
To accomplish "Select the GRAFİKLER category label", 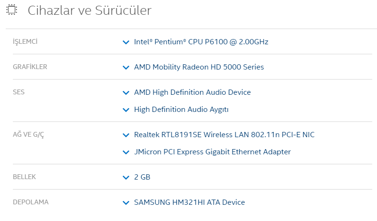I will [x=30, y=67].
